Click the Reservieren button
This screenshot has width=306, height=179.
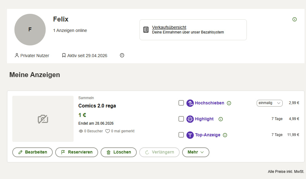click(x=77, y=152)
